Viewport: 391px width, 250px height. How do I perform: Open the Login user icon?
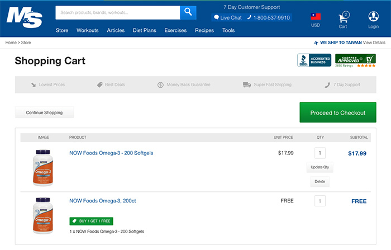click(x=373, y=16)
